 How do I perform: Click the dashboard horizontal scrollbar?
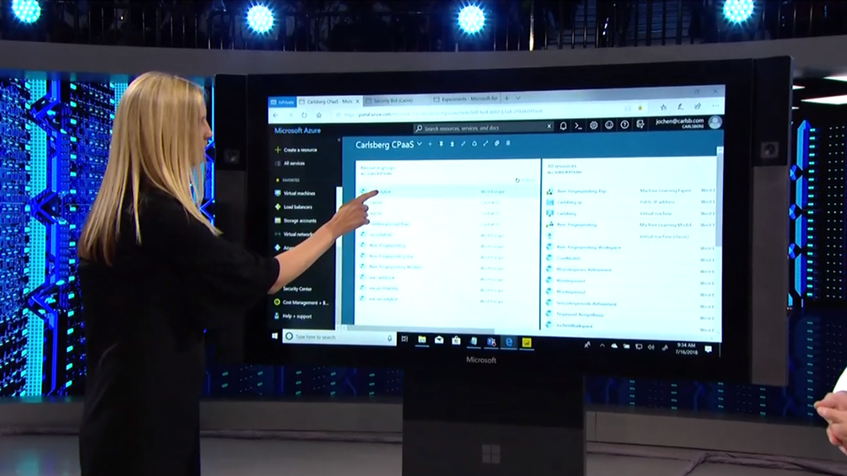(x=421, y=328)
